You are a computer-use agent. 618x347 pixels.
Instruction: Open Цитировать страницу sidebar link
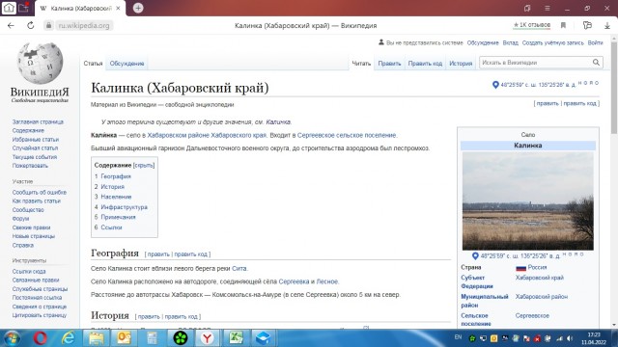pyautogui.click(x=40, y=315)
